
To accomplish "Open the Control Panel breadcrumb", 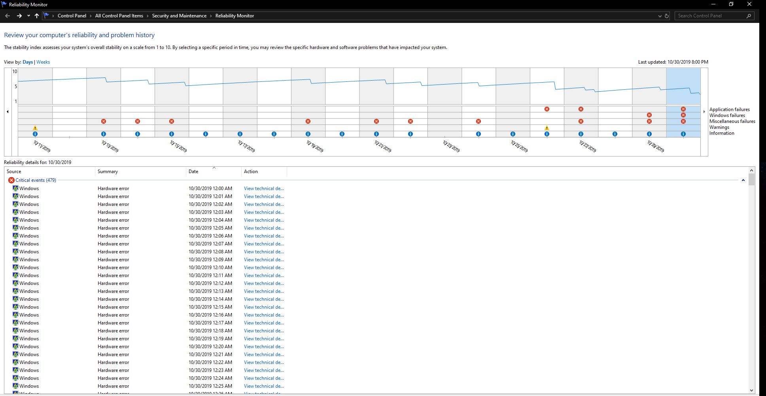I will (x=72, y=16).
